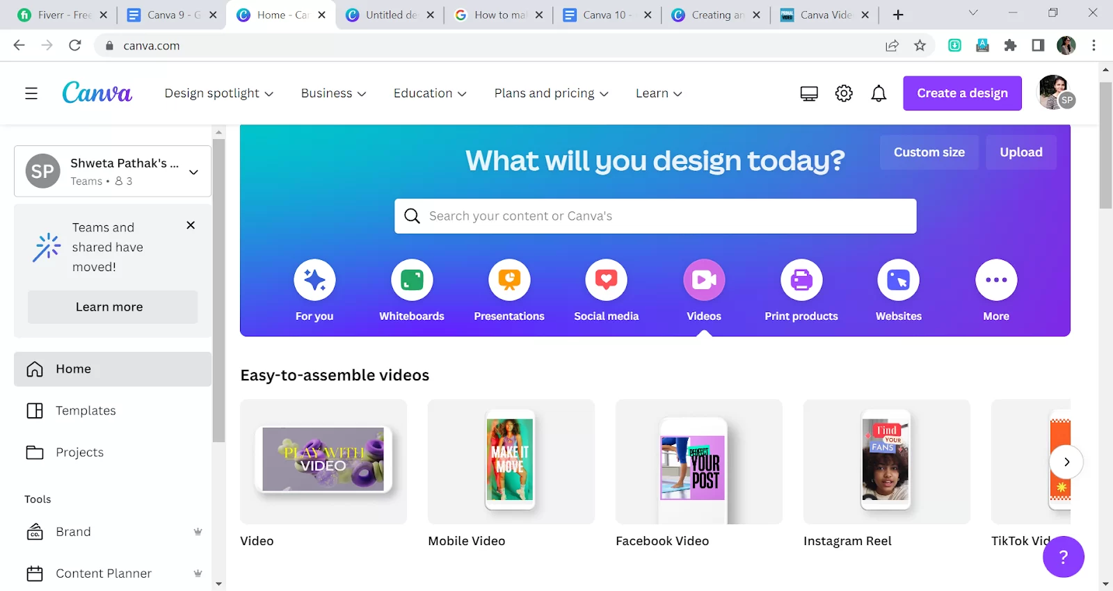
Task: Select the Whiteboards category icon
Action: [412, 280]
